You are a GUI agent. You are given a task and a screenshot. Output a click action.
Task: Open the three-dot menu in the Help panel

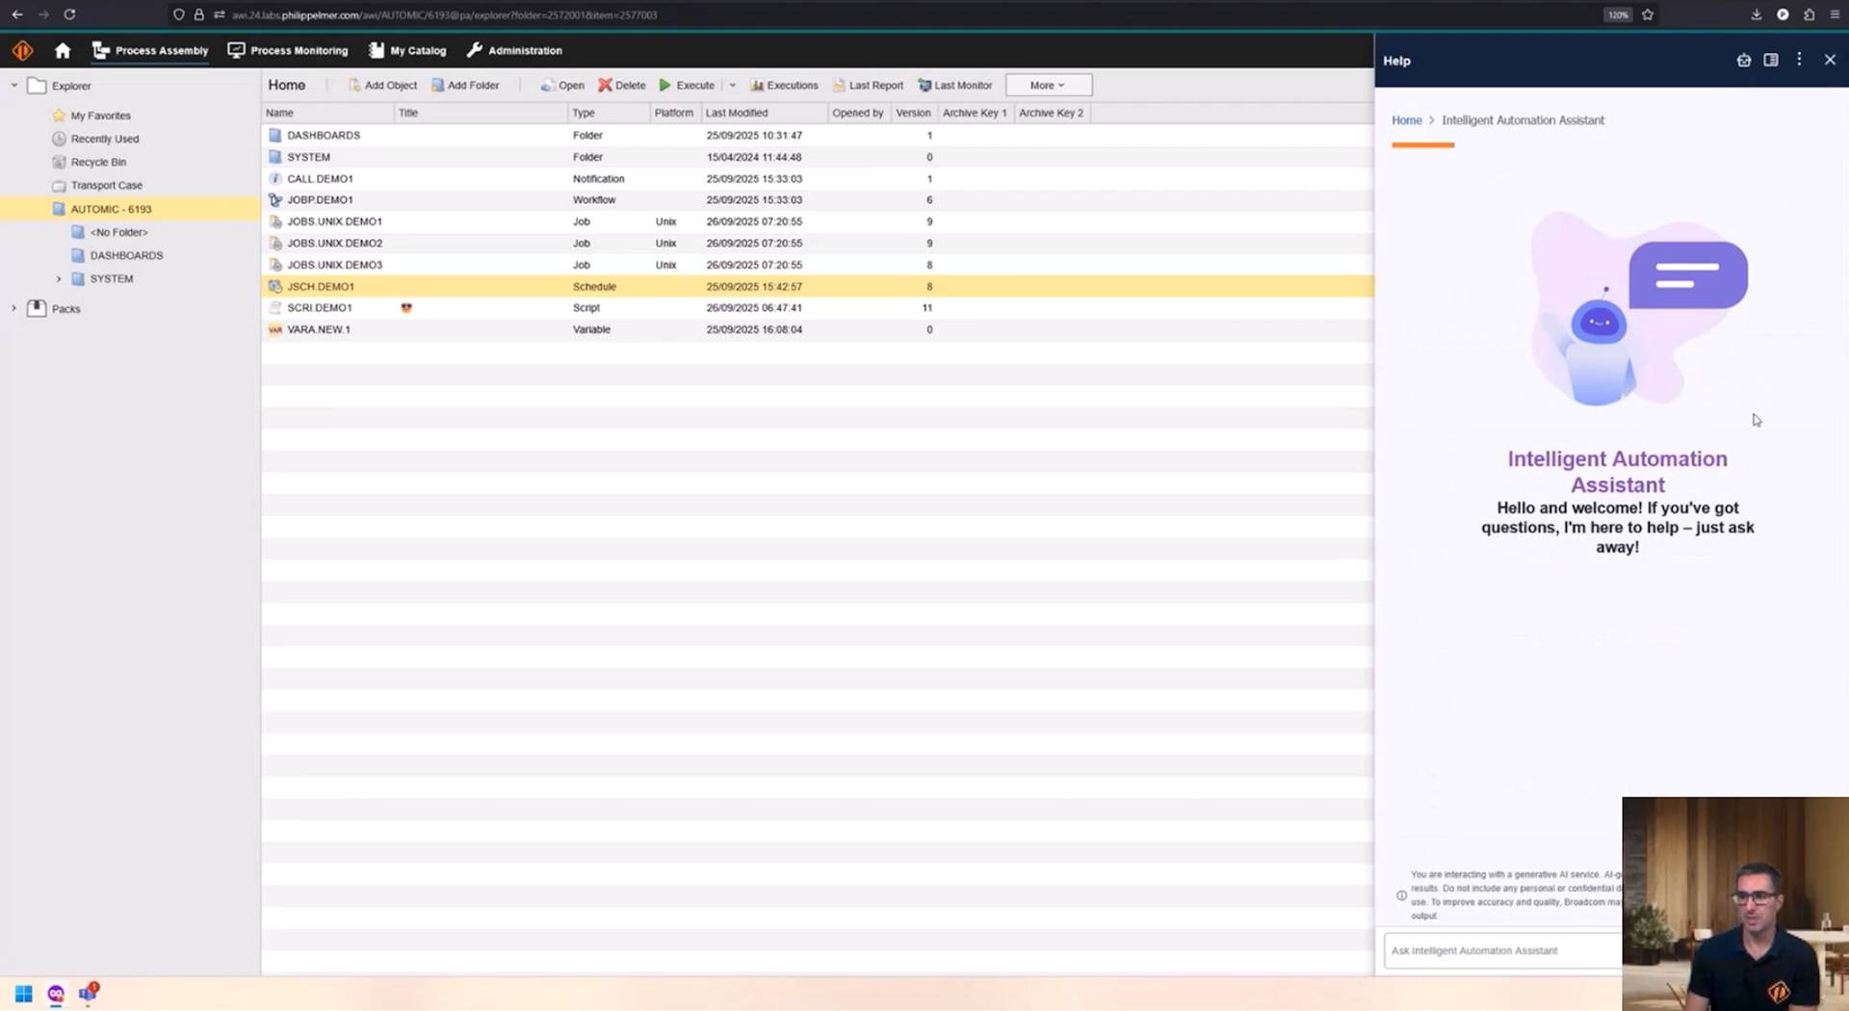[x=1799, y=60]
